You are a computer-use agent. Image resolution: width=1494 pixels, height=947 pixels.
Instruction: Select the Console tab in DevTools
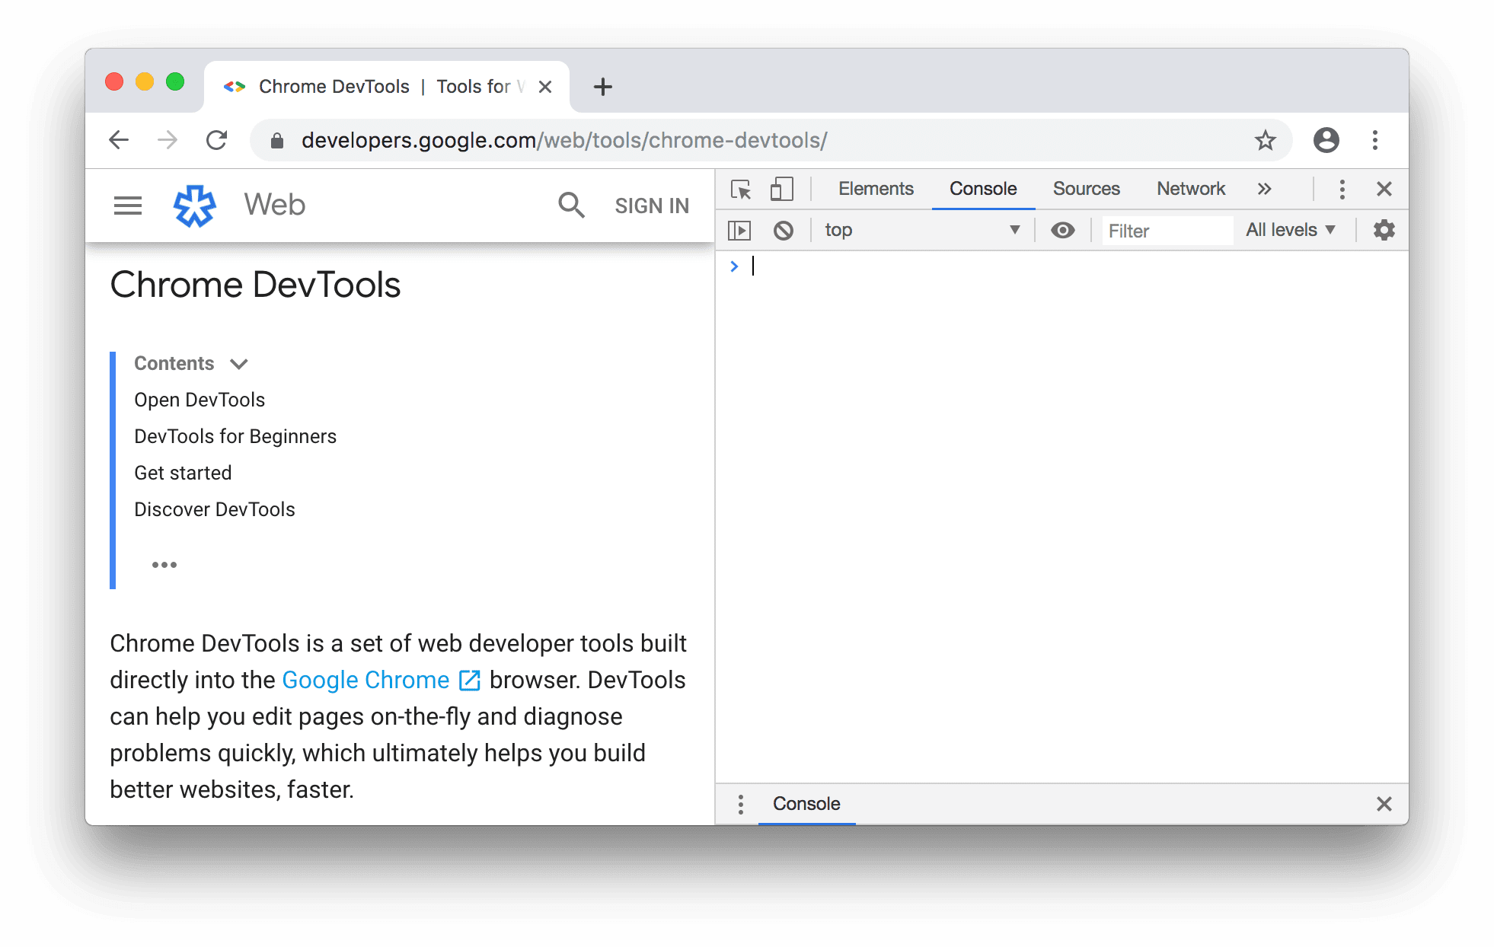click(981, 187)
